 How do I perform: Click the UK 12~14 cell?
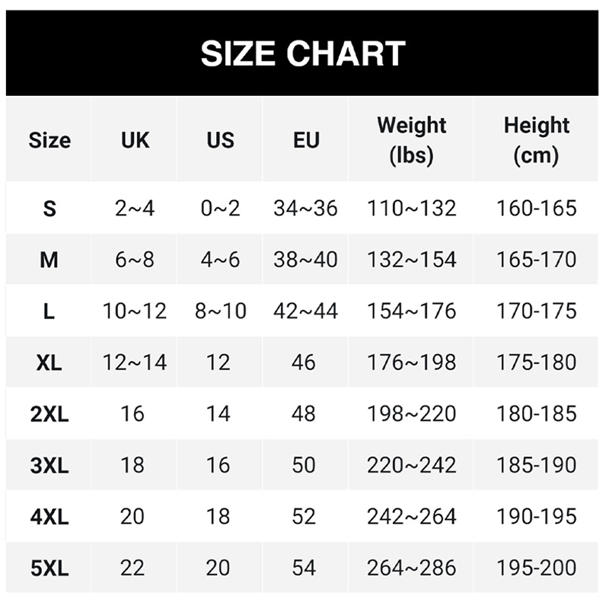[x=135, y=362]
